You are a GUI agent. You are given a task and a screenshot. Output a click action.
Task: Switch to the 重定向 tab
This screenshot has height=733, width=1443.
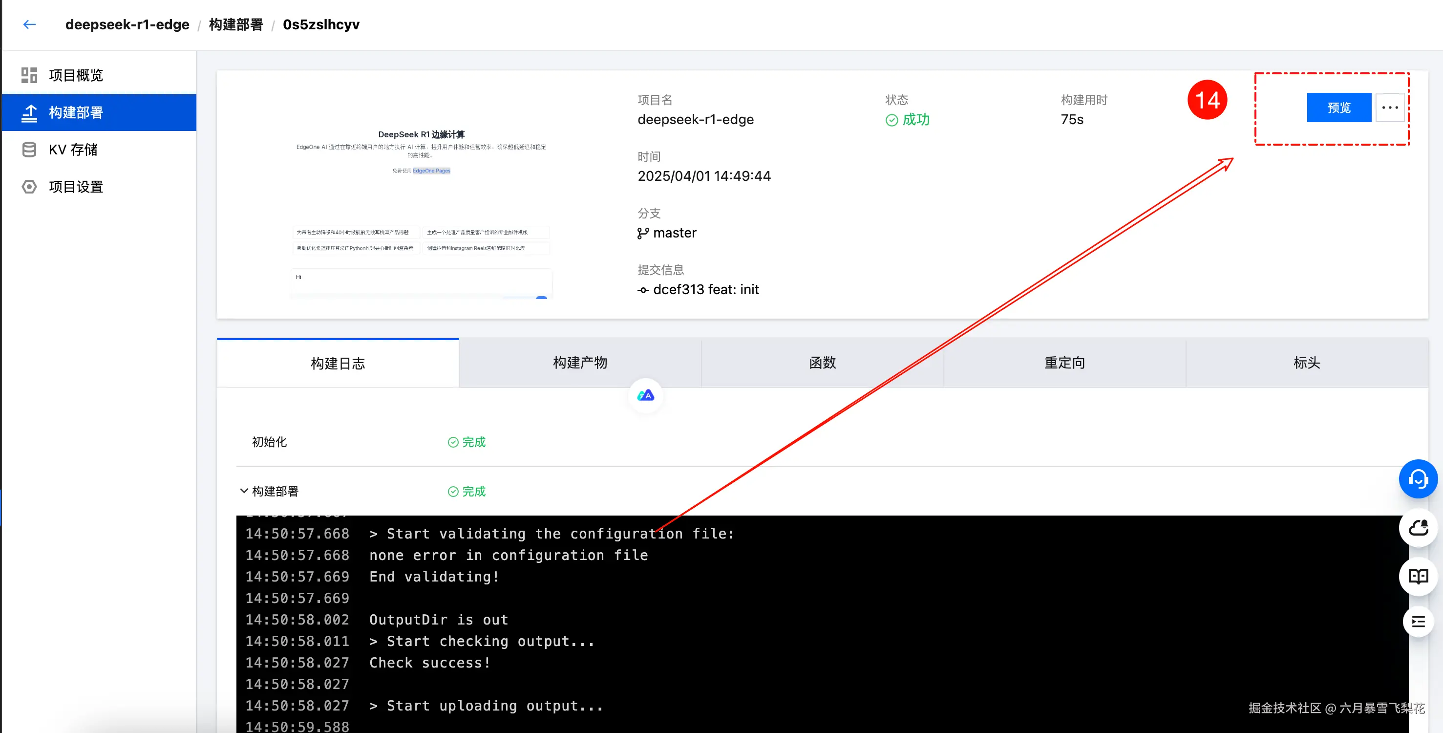[1064, 363]
